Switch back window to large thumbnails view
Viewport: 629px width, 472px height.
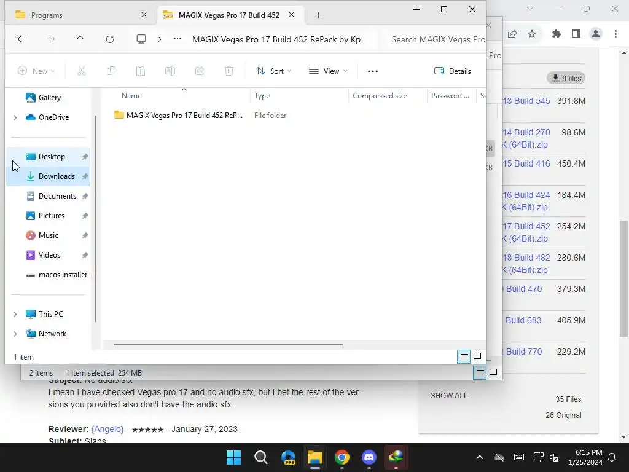click(x=493, y=373)
